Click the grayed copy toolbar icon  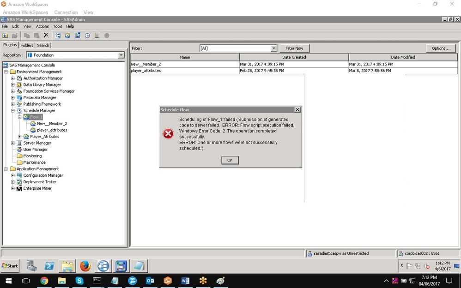pyautogui.click(x=27, y=36)
